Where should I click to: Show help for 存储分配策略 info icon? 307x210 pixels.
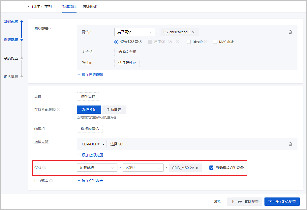(59, 109)
